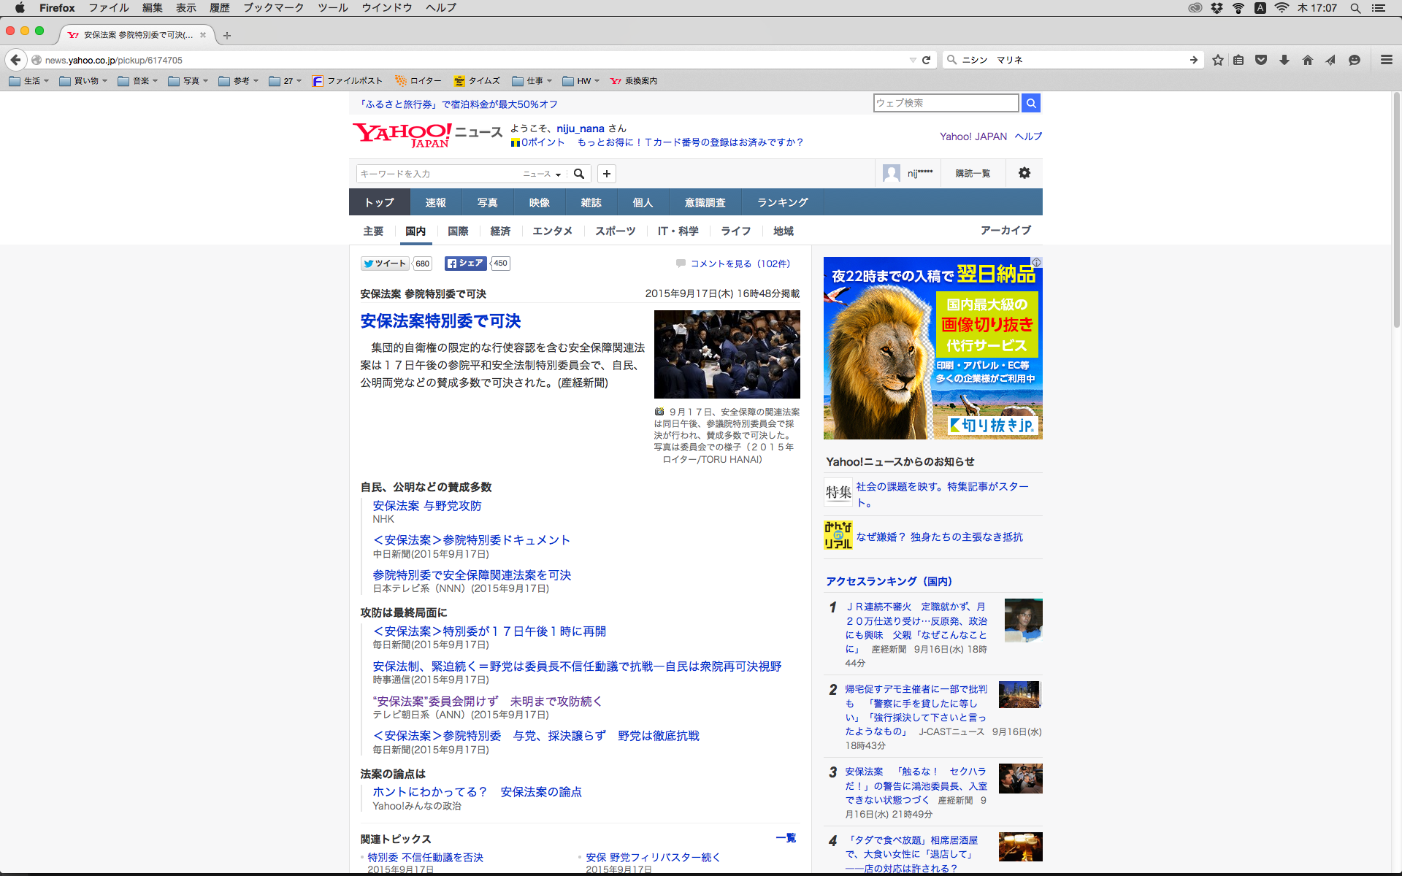Open the URL bar history dropdown arrow
The image size is (1402, 876).
pos(912,60)
